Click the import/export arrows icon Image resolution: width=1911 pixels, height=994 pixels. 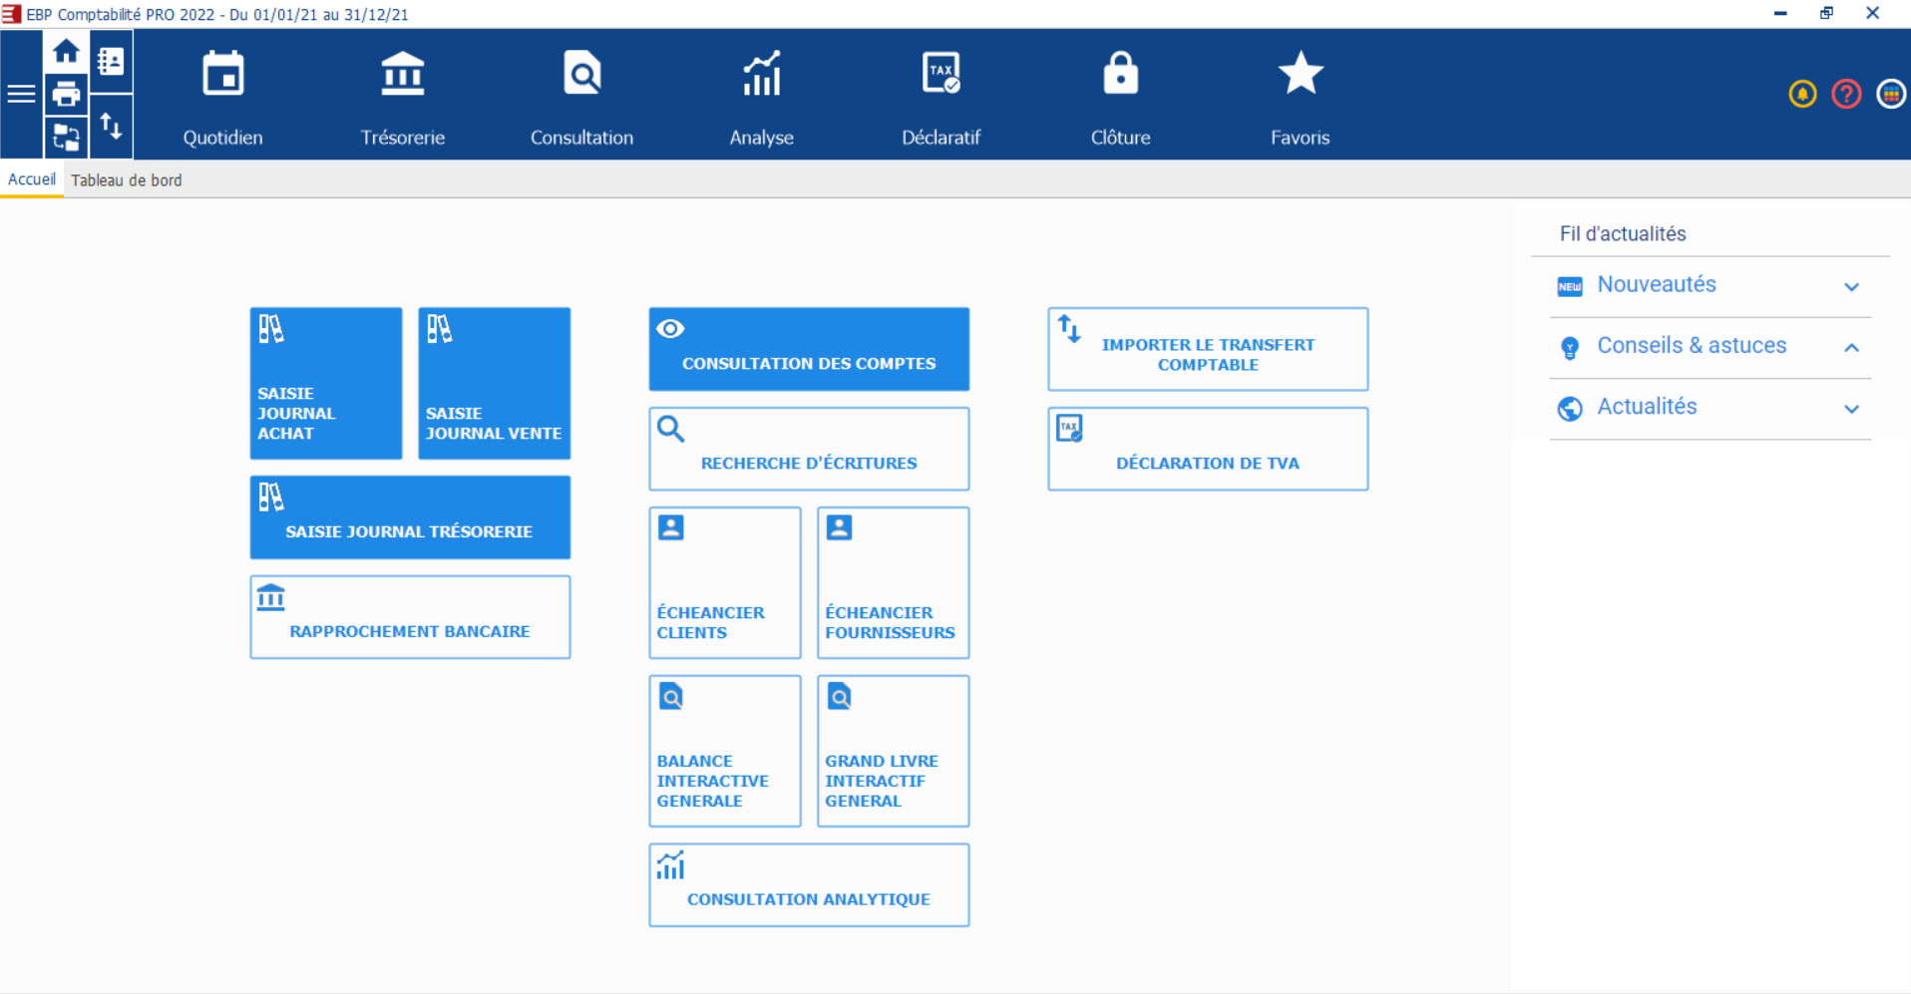point(111,128)
